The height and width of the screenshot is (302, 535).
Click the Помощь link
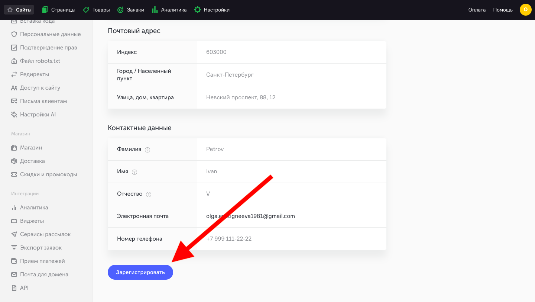tap(503, 10)
